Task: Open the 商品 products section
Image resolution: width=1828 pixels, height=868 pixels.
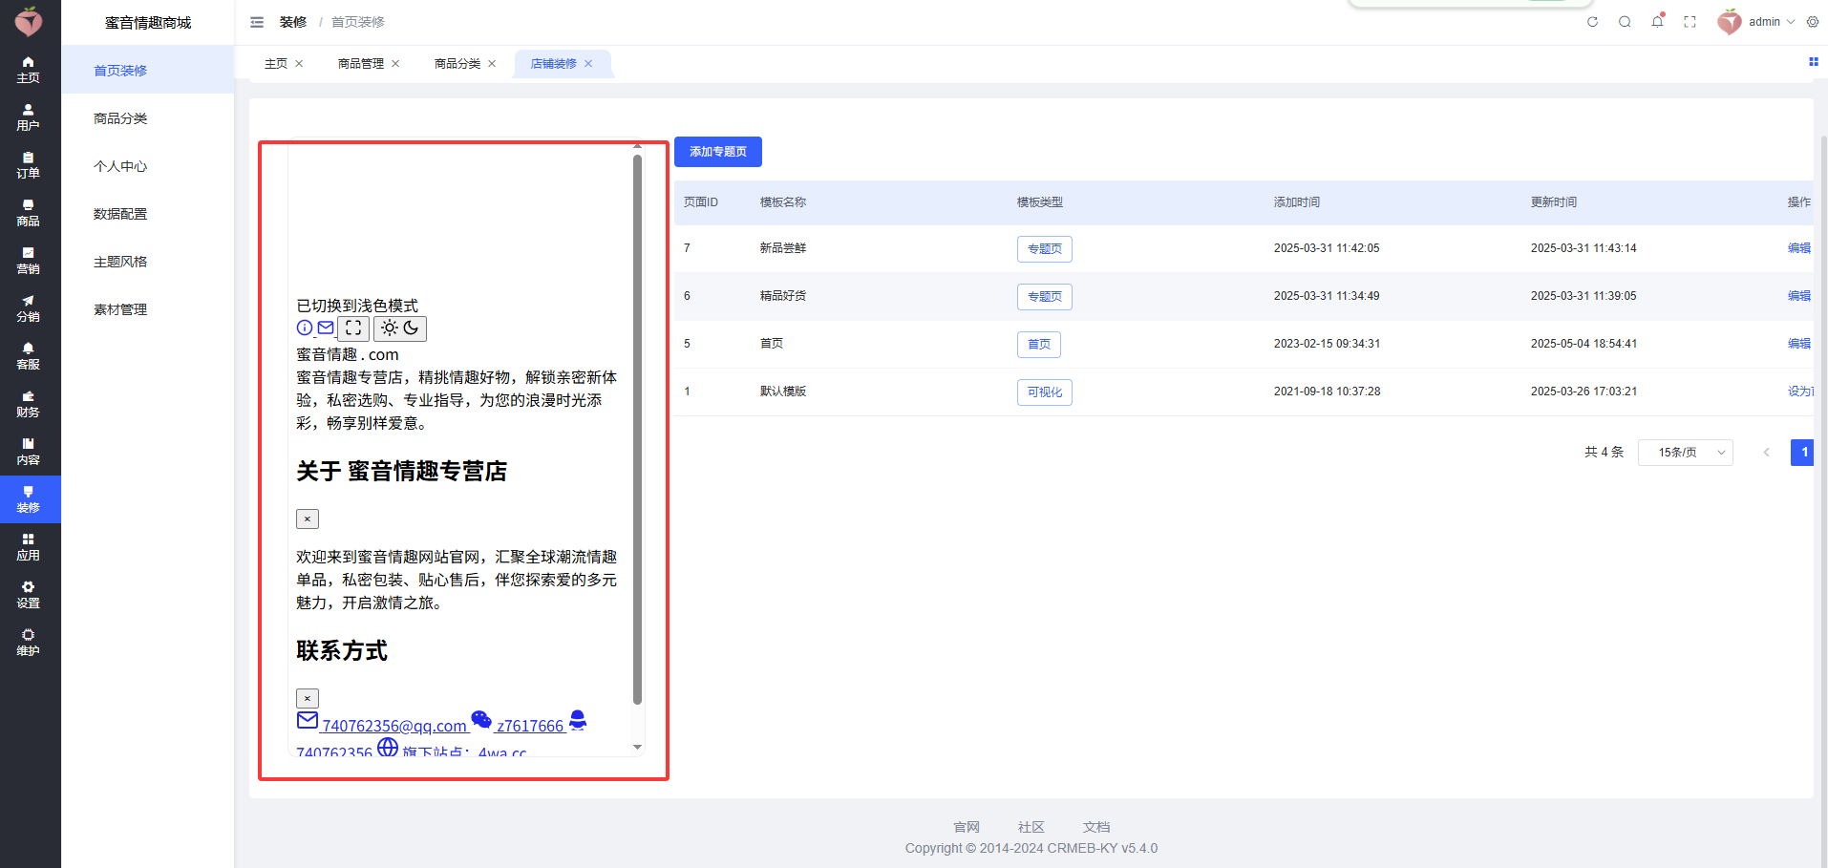Action: coord(29,213)
